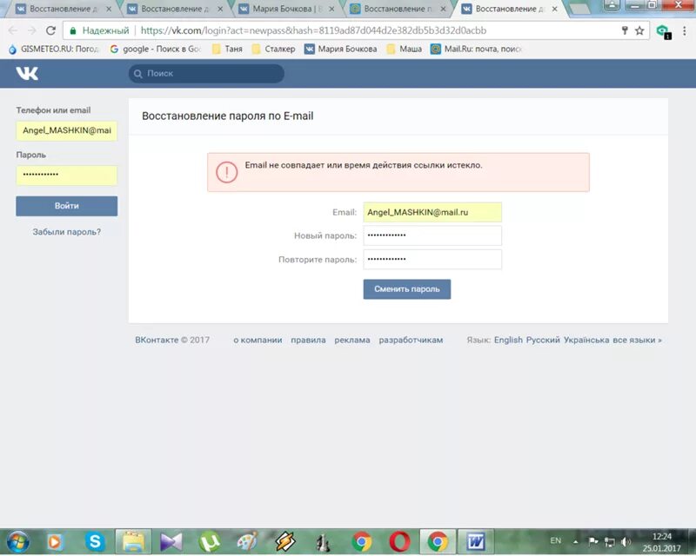
Task: Click the green extension icon in toolbar
Action: coord(663,31)
